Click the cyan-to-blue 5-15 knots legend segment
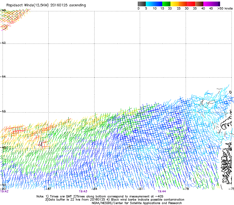Image resolution: width=234 pixels, height=205 pixels. coord(154,4)
